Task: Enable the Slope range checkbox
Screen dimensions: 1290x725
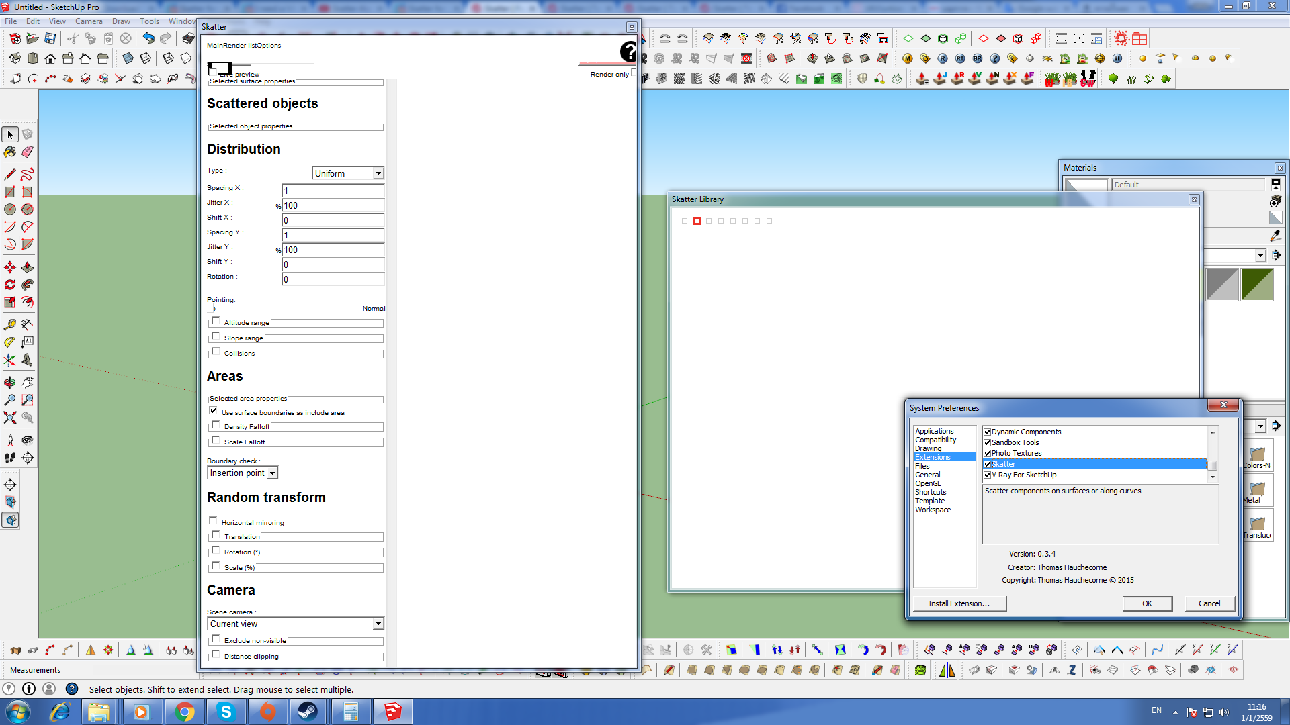Action: click(216, 336)
